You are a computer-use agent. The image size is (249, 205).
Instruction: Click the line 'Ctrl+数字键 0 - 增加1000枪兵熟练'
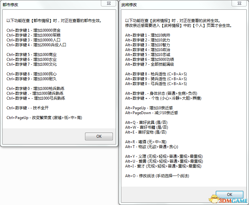click(x=36, y=89)
